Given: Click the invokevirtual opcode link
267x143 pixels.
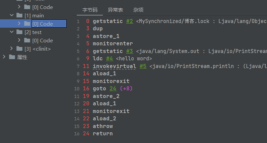Looking at the screenshot, I should pyautogui.click(x=115, y=66).
